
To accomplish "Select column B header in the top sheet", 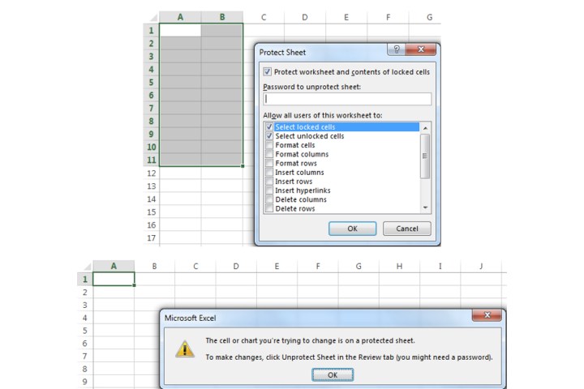I will pos(221,16).
